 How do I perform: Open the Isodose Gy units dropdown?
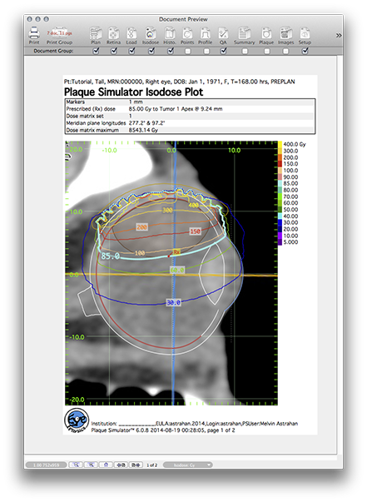pos(188,465)
